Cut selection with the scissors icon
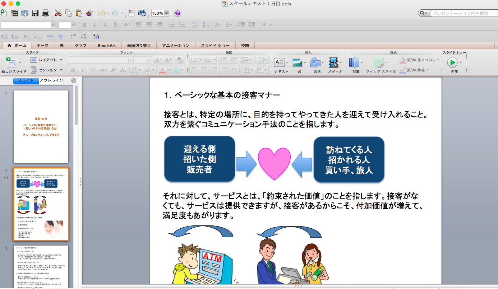The width and height of the screenshot is (498, 289). (x=58, y=13)
